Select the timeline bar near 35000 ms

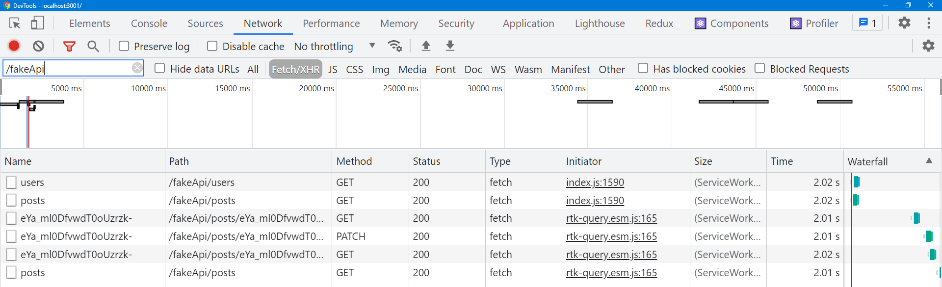coord(595,102)
